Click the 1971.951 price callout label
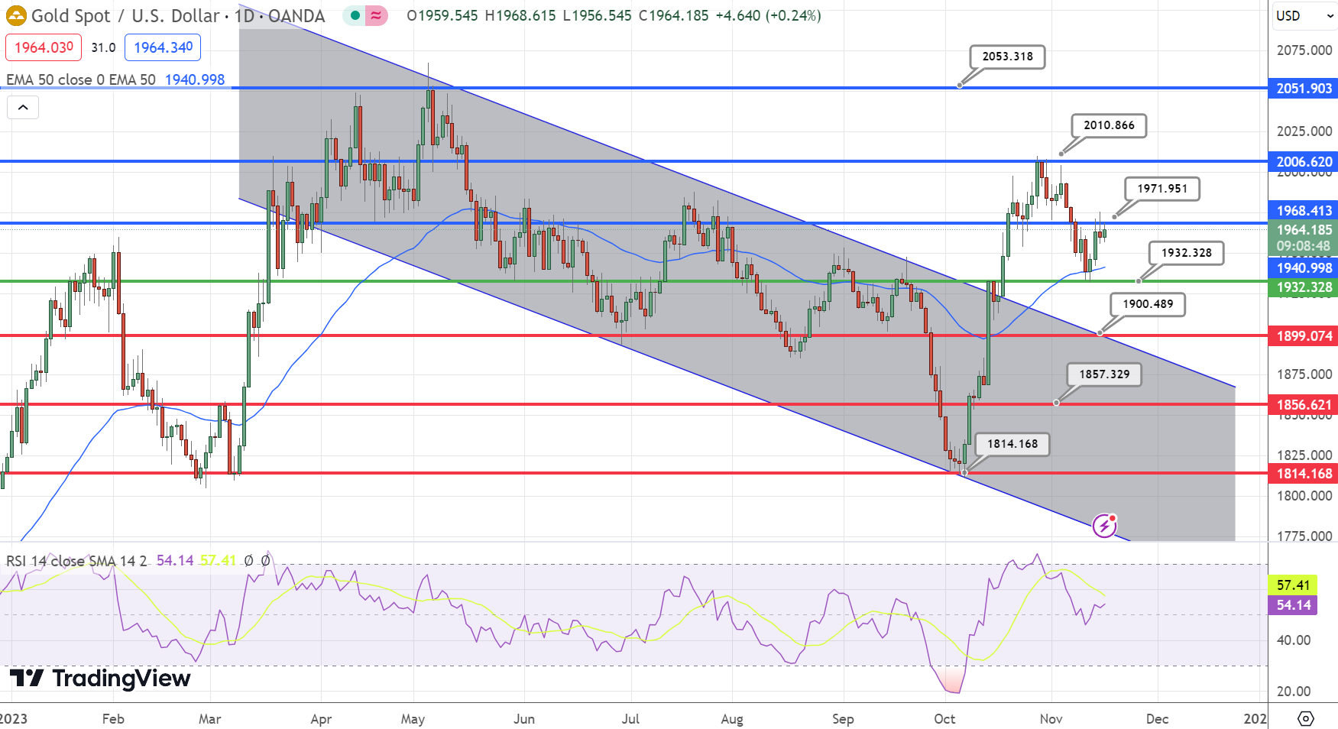The height and width of the screenshot is (729, 1338). tap(1162, 189)
